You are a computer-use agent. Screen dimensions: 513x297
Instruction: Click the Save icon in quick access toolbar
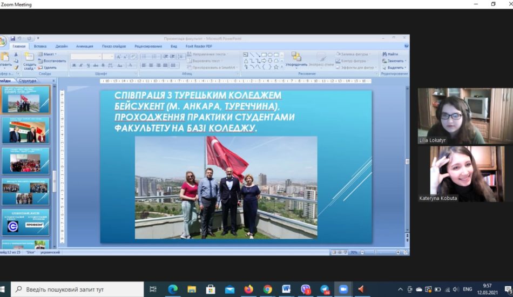click(11, 38)
